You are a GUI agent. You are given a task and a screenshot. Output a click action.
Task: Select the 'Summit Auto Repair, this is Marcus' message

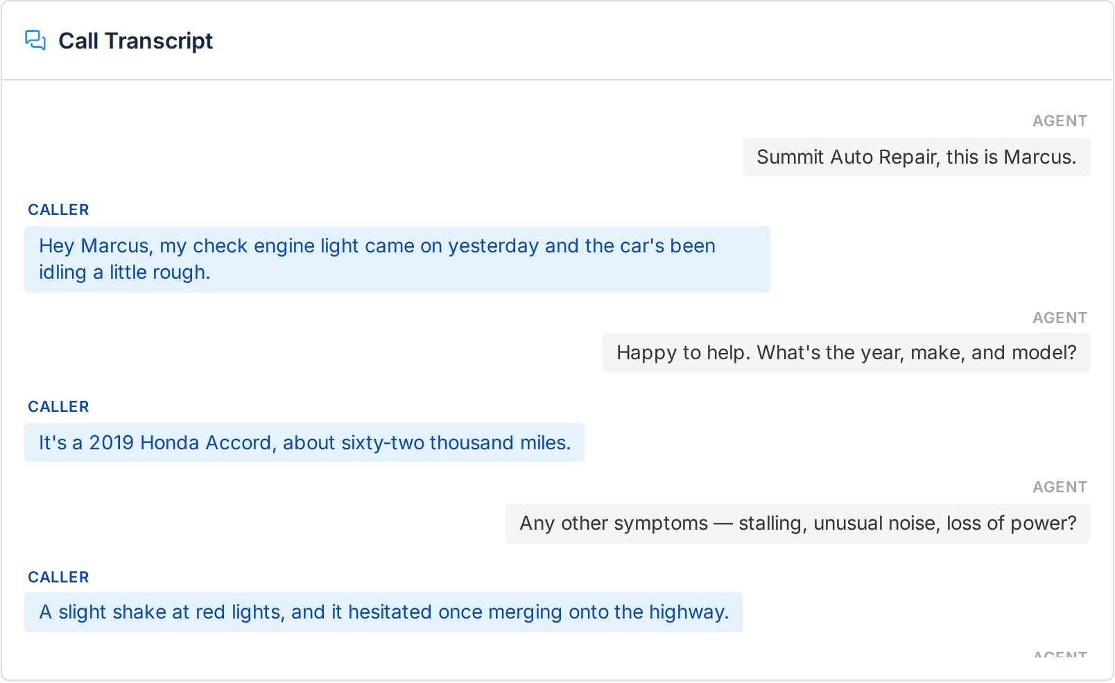(916, 157)
